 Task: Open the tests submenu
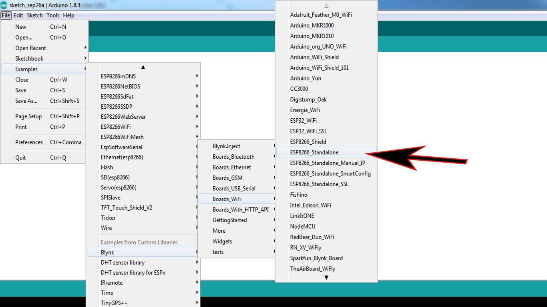click(237, 252)
